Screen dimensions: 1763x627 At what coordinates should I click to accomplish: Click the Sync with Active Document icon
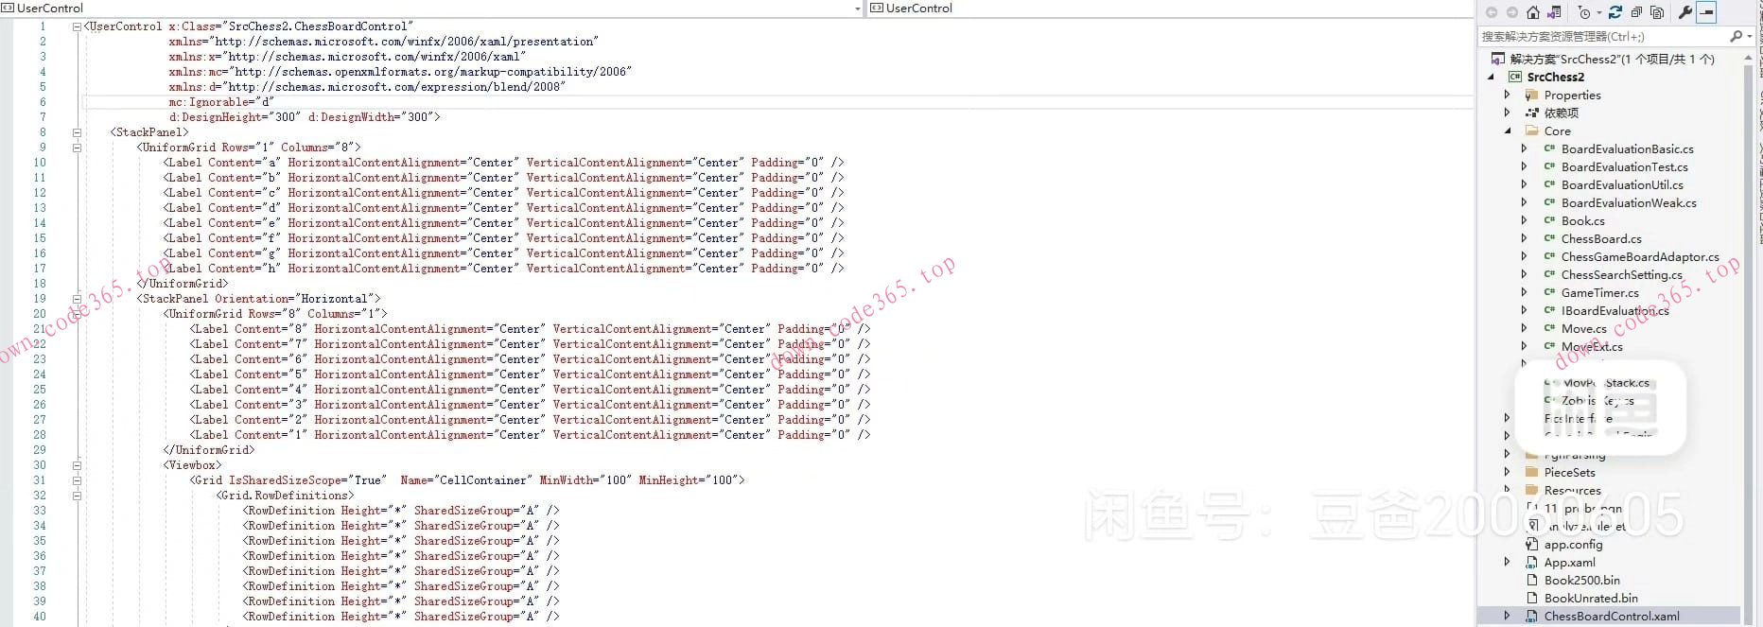click(1615, 12)
